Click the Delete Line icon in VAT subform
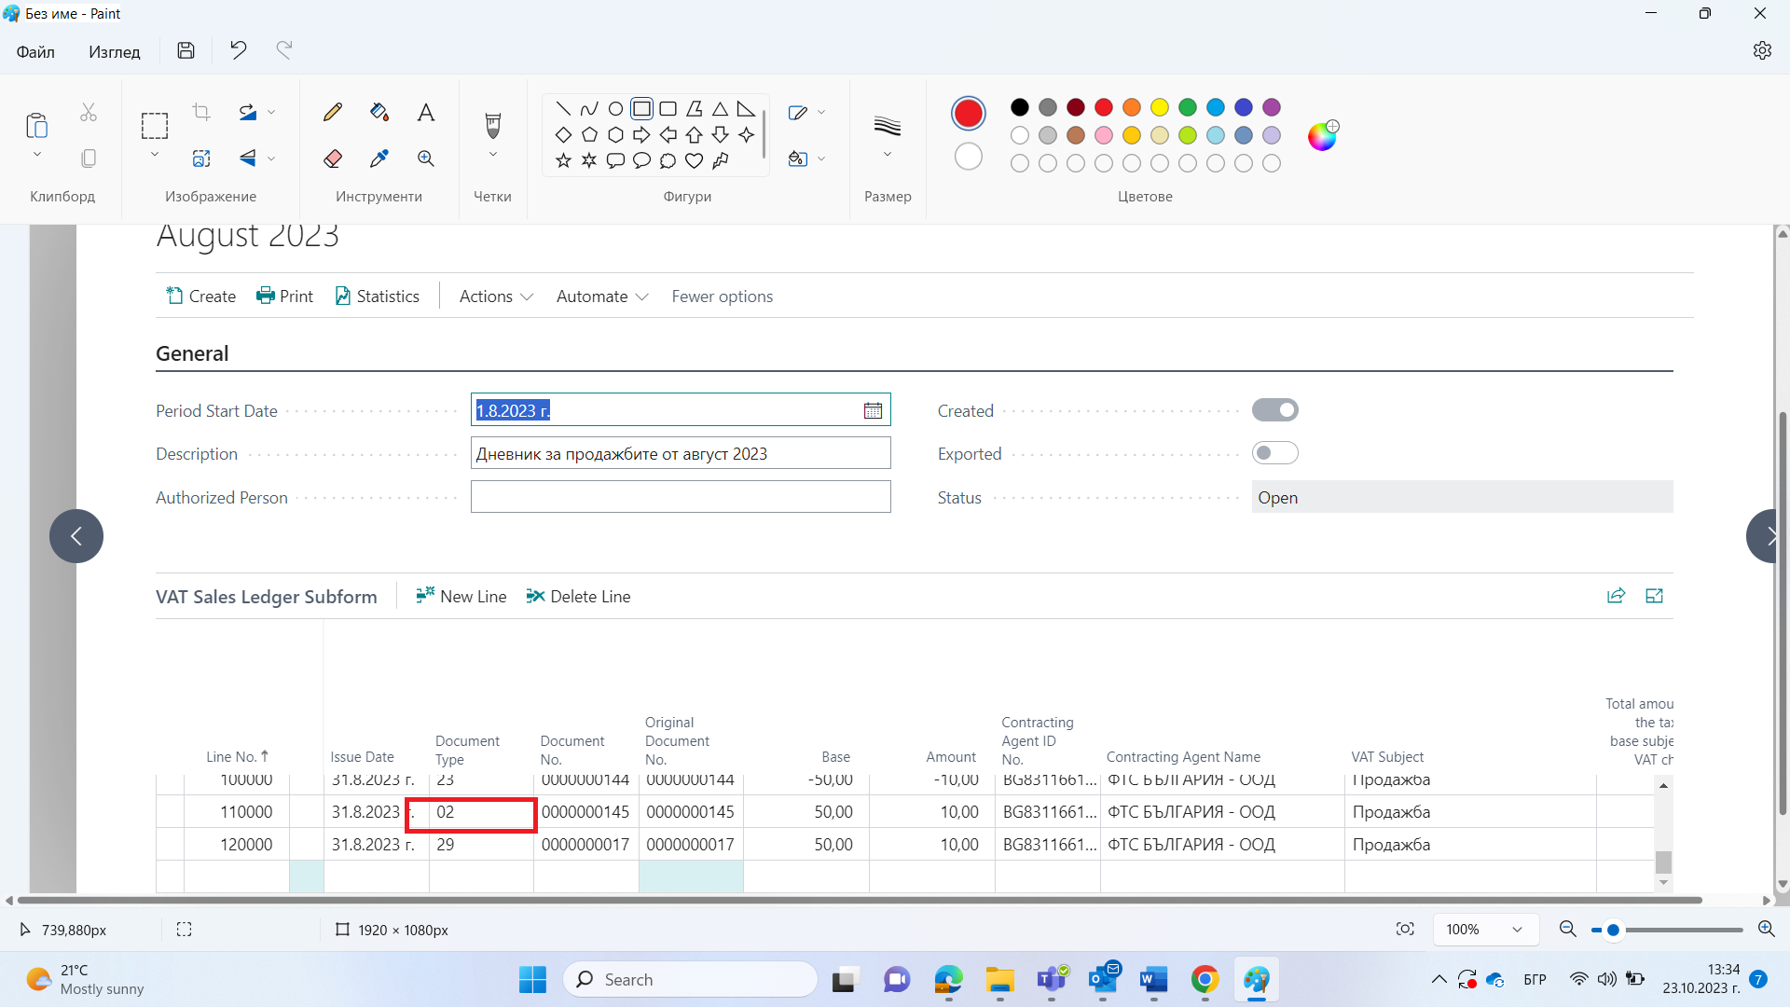The width and height of the screenshot is (1790, 1007). point(535,597)
